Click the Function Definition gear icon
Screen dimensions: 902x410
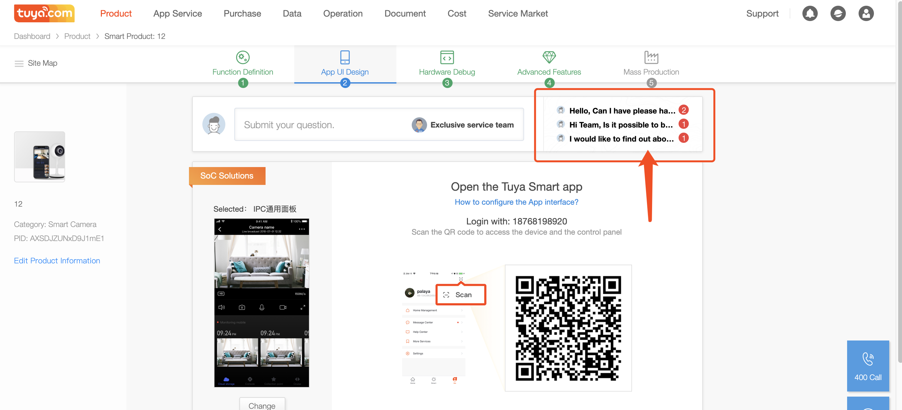[243, 57]
